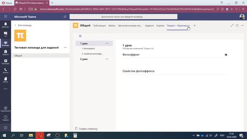Expand the tab to full screen
The image size is (247, 139).
pyautogui.click(x=232, y=25)
